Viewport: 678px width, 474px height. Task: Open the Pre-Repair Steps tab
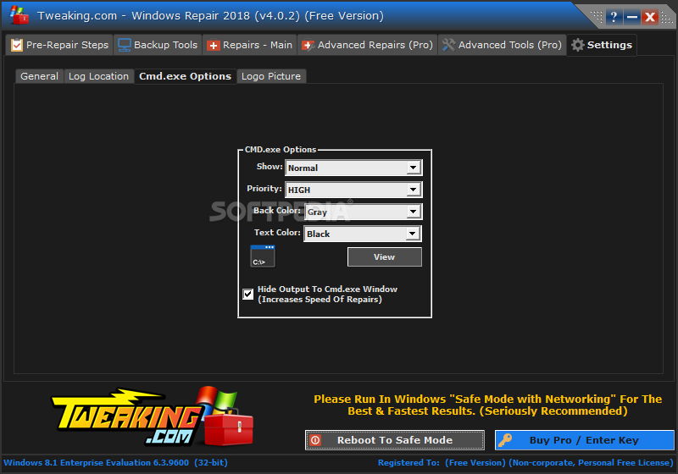pos(59,45)
